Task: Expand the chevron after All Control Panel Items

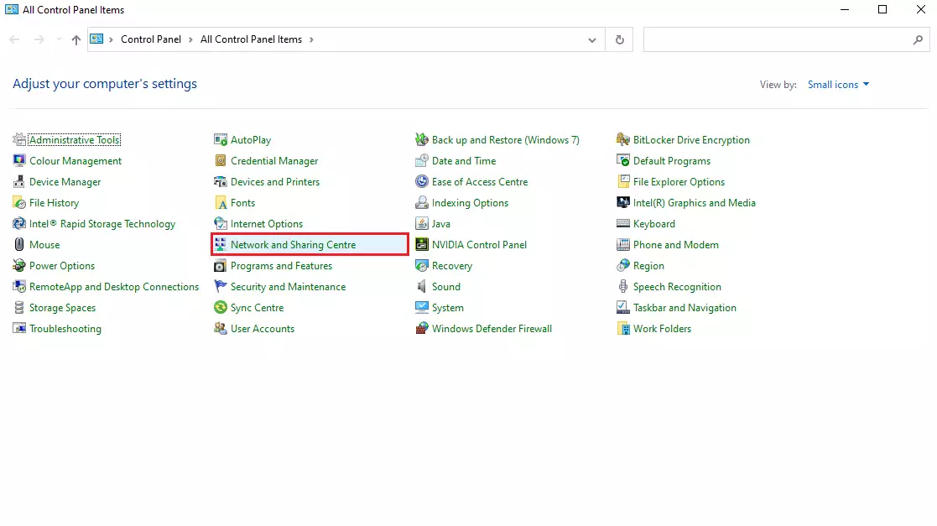Action: tap(311, 39)
